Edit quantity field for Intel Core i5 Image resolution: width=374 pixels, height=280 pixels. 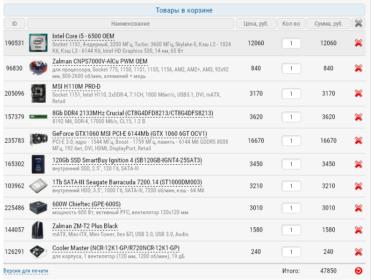[x=291, y=43]
